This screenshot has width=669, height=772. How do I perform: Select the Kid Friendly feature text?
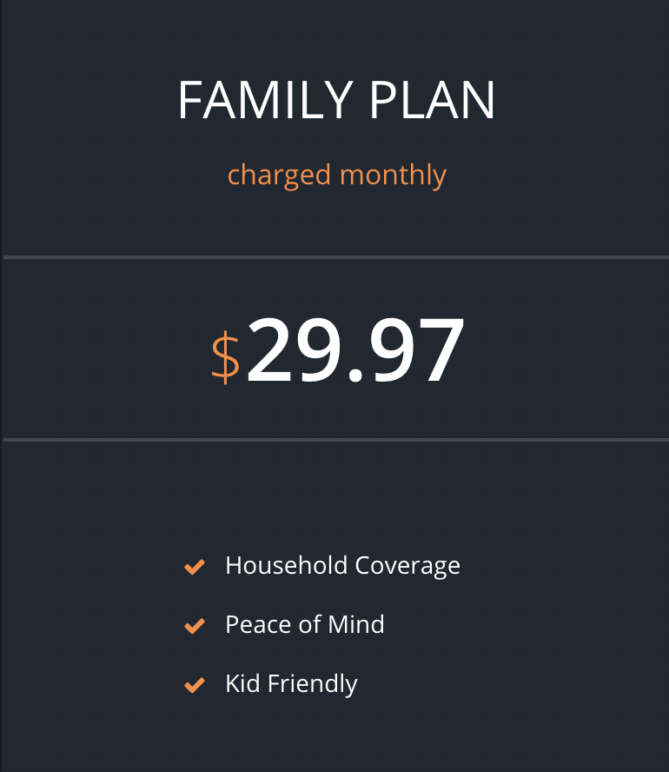click(x=291, y=684)
